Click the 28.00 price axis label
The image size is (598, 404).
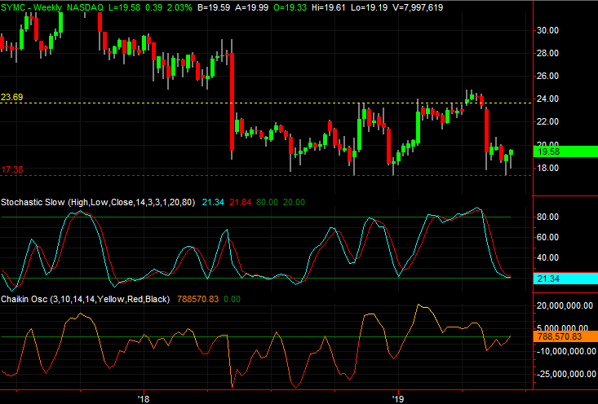pyautogui.click(x=547, y=53)
